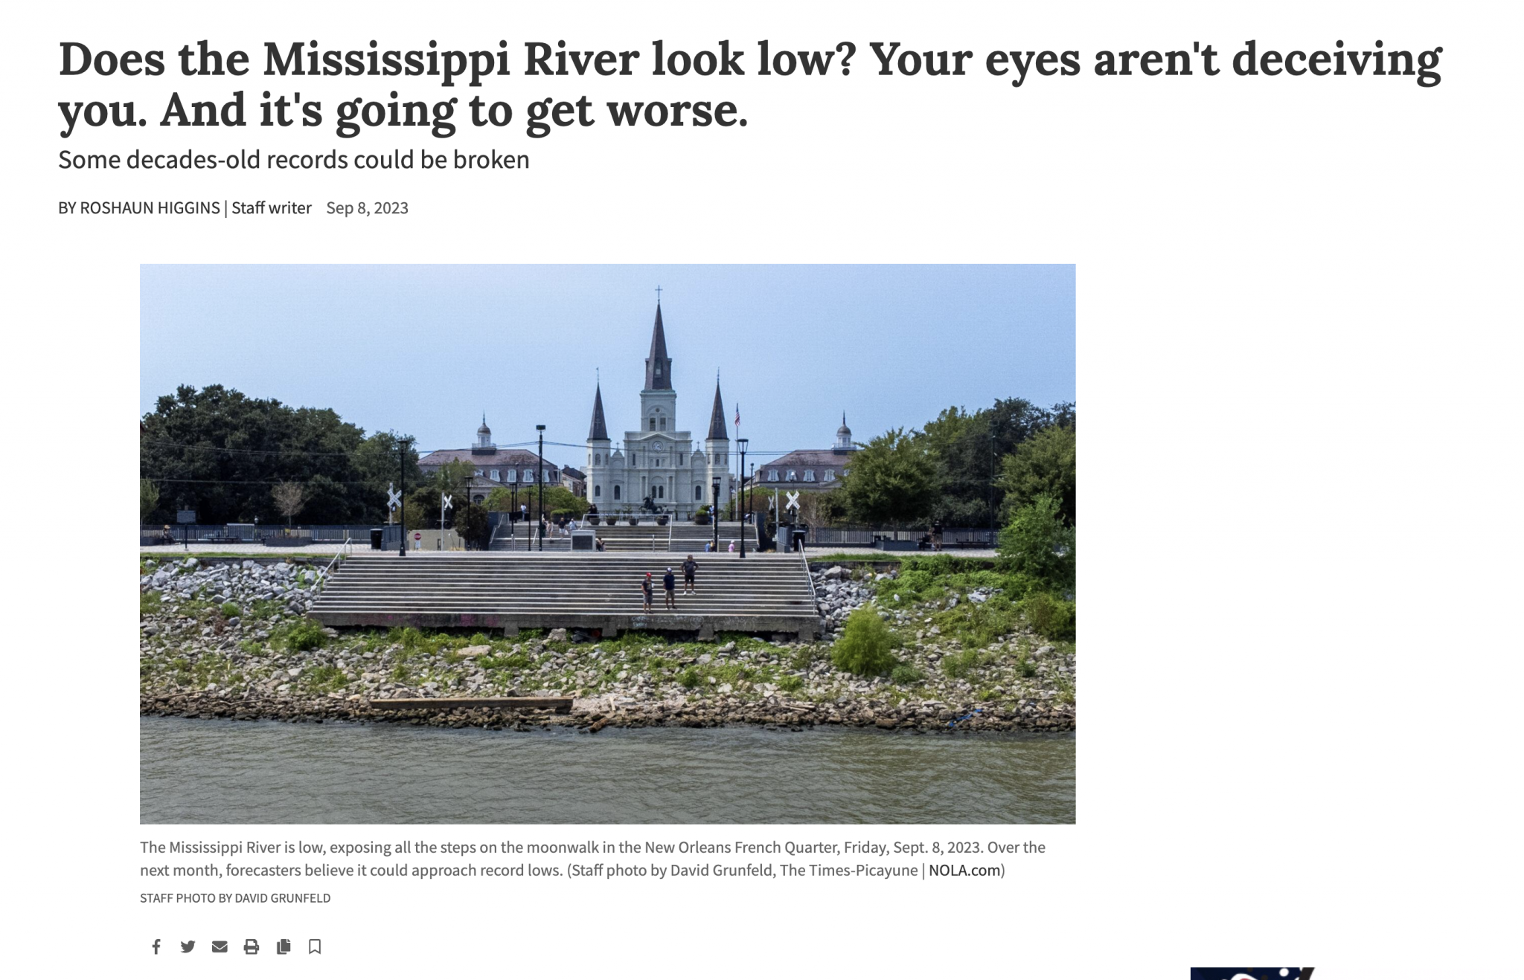Print the article with the printer icon
This screenshot has width=1524, height=980.
tap(252, 947)
